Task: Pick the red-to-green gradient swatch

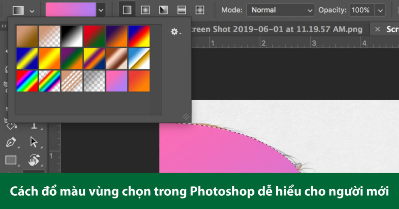Action: (94, 36)
